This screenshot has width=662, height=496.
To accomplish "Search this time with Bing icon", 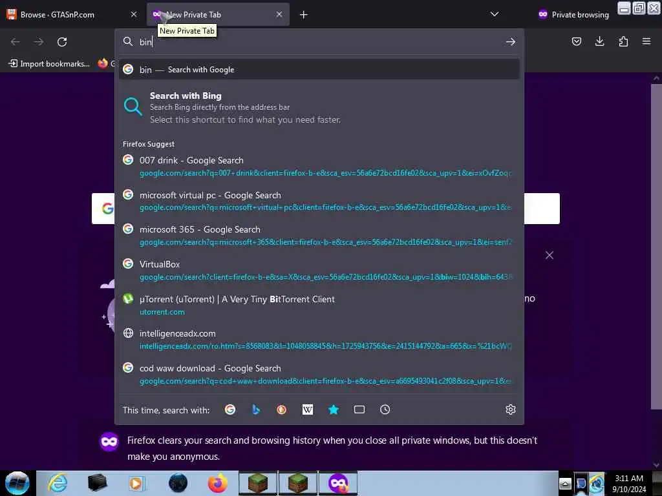I will (x=256, y=409).
